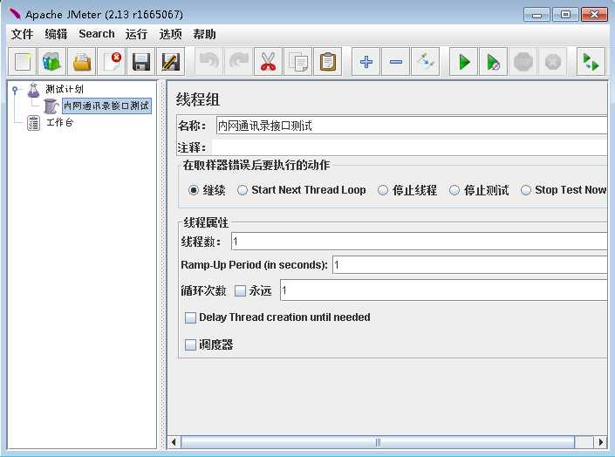Viewport: 615px width, 457px height.
Task: Open the 选项 menu
Action: [x=170, y=34]
